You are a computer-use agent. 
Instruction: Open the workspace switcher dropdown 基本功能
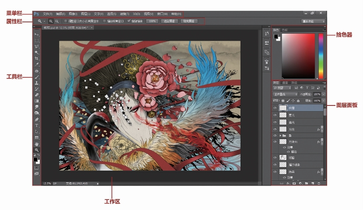tap(313, 21)
